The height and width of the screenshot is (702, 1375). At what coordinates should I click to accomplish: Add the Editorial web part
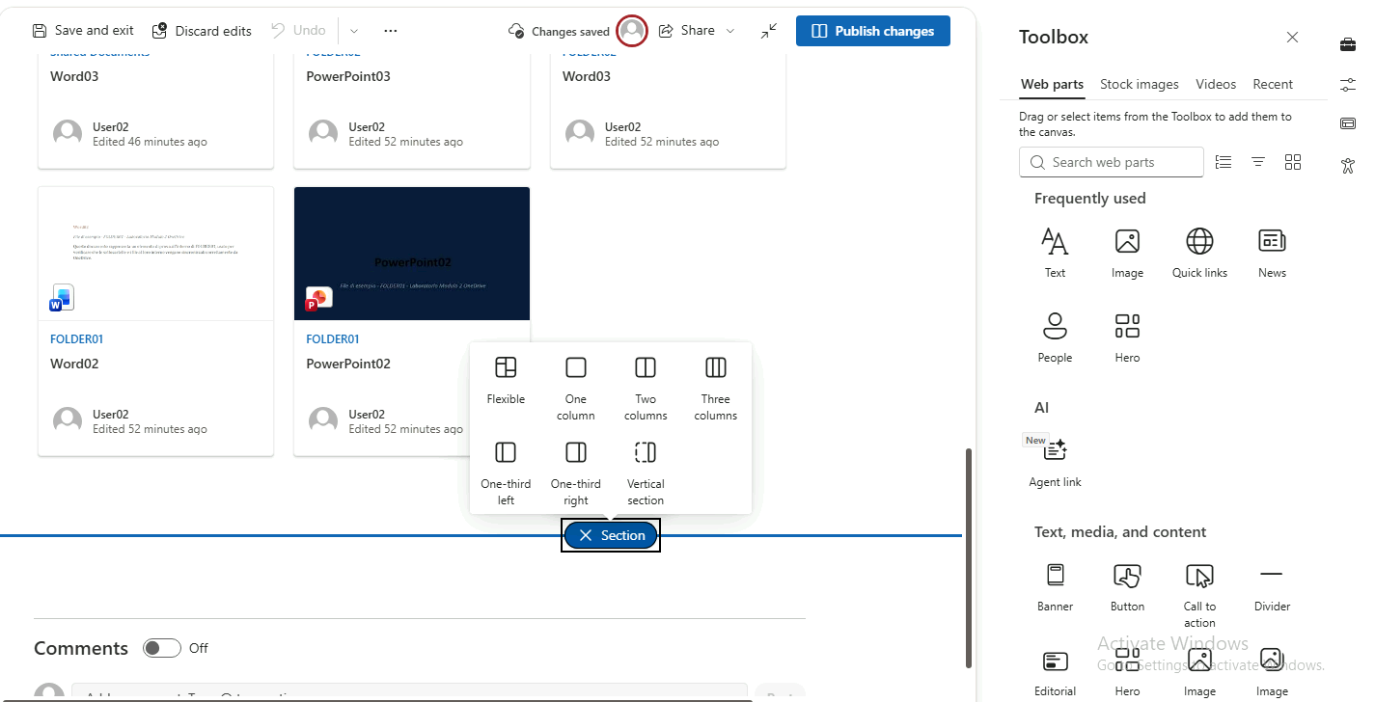point(1055,672)
